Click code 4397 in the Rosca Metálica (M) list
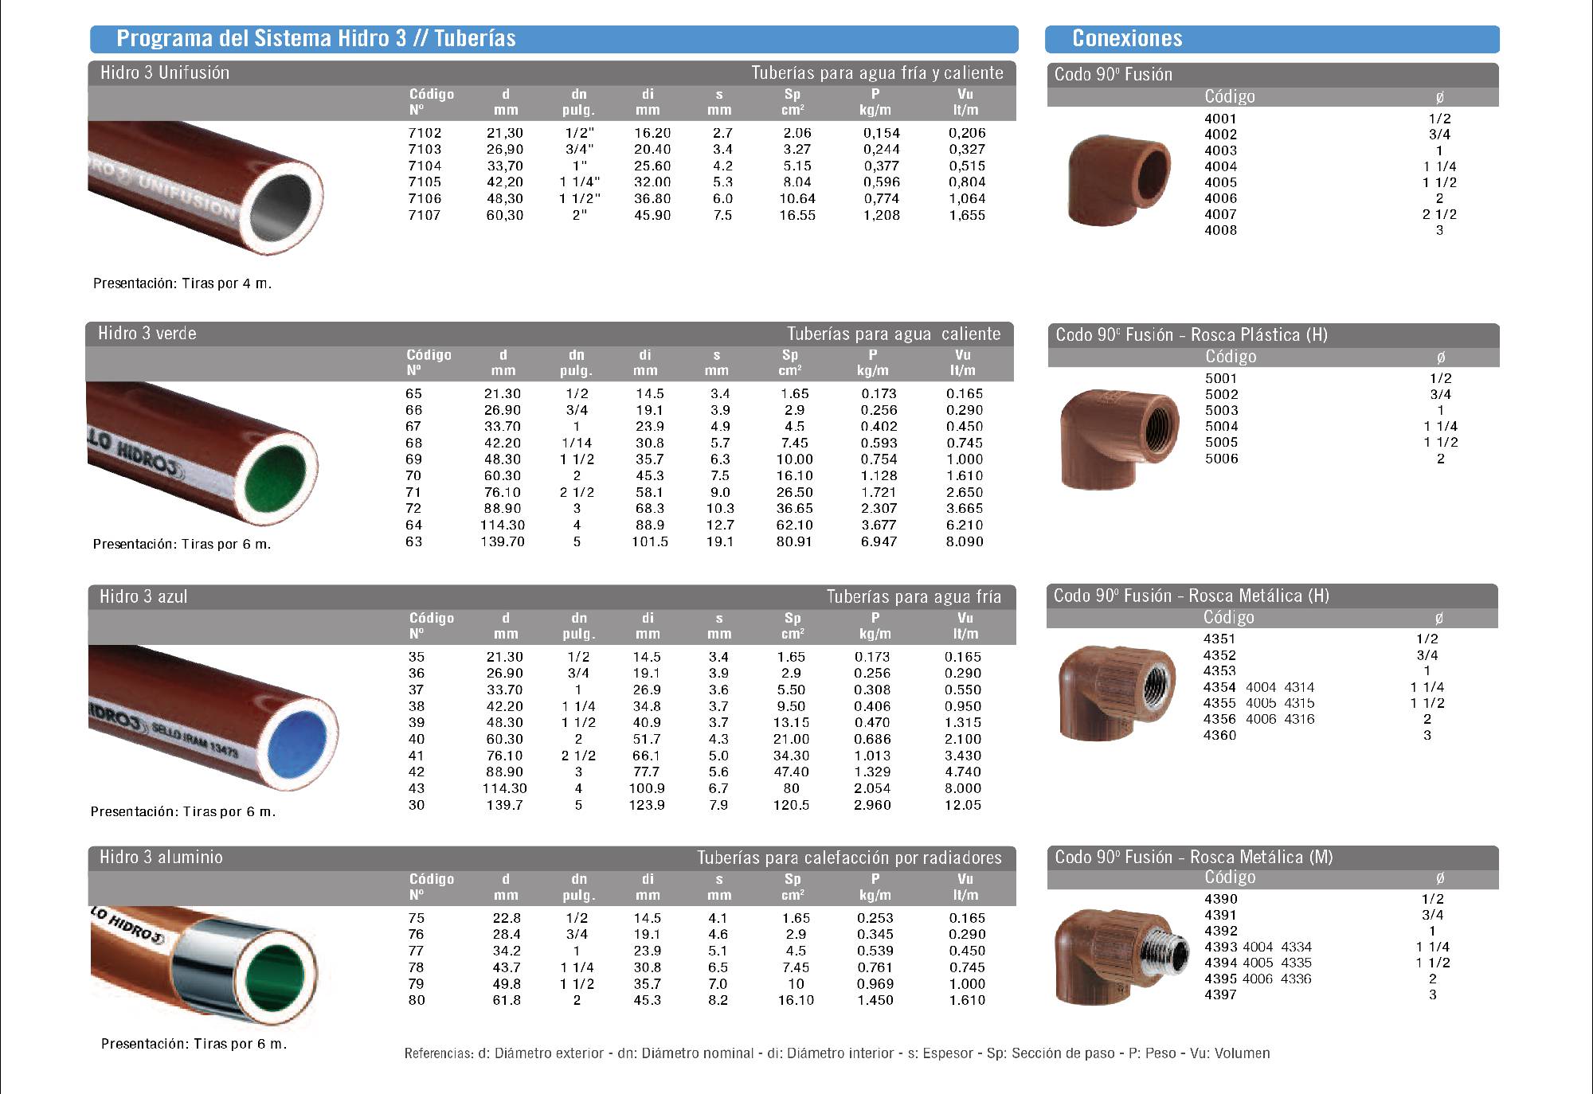The image size is (1593, 1094). [x=1220, y=994]
